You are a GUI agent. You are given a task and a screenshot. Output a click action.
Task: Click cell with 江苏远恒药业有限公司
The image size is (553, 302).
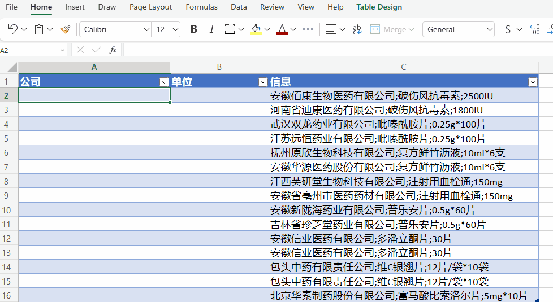[404, 138]
